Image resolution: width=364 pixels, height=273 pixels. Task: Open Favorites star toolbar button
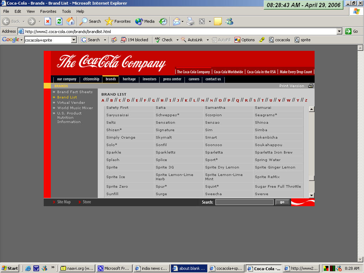pos(118,21)
